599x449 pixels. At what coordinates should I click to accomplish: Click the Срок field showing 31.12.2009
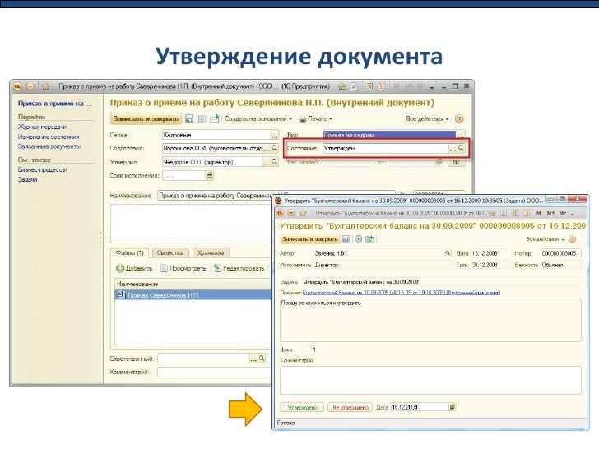pos(491,265)
